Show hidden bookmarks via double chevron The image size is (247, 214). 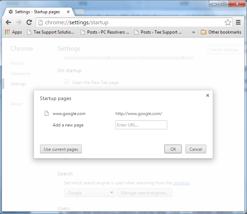coord(194,32)
